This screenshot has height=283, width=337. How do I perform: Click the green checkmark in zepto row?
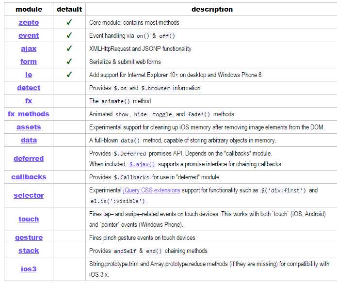[69, 22]
